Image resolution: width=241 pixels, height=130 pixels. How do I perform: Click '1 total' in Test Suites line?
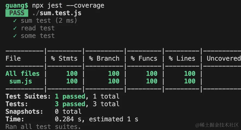(x=106, y=96)
